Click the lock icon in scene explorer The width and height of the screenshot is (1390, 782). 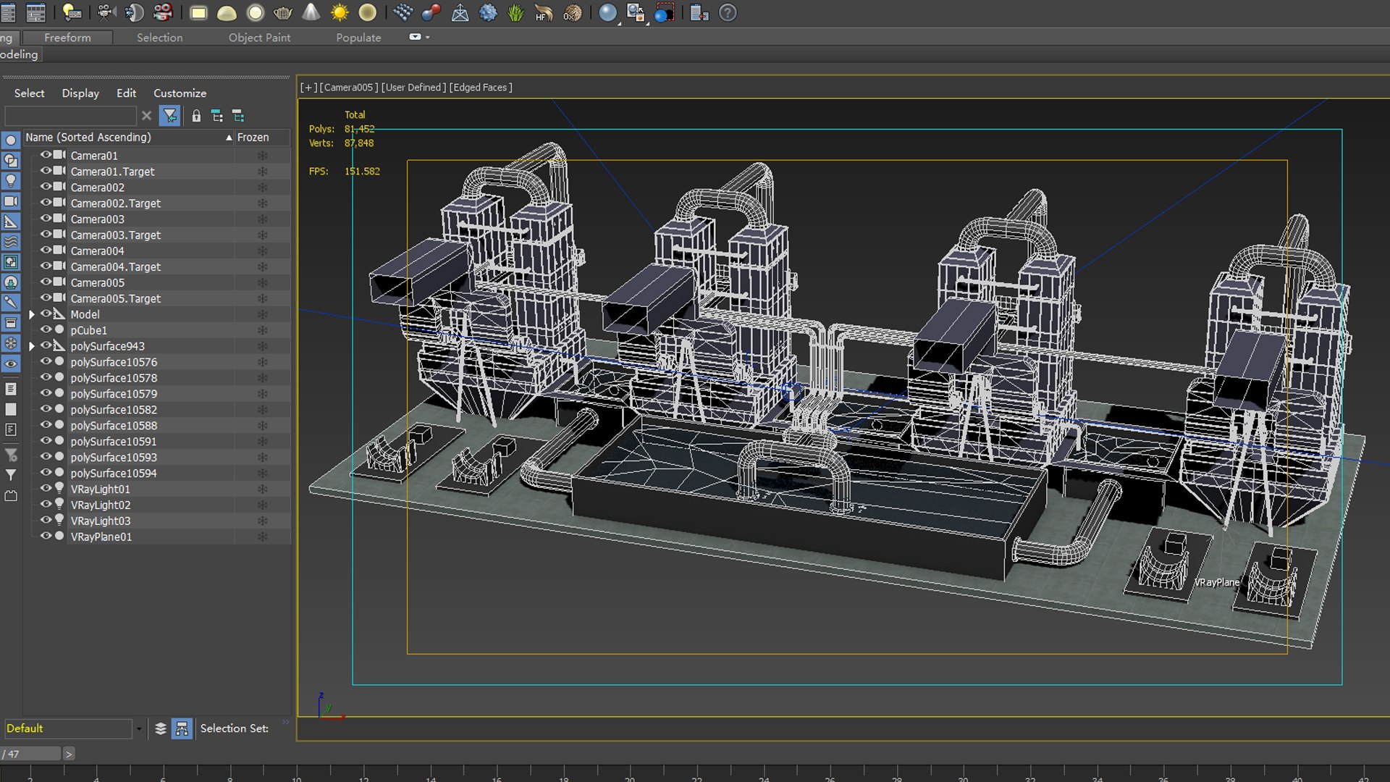point(196,116)
